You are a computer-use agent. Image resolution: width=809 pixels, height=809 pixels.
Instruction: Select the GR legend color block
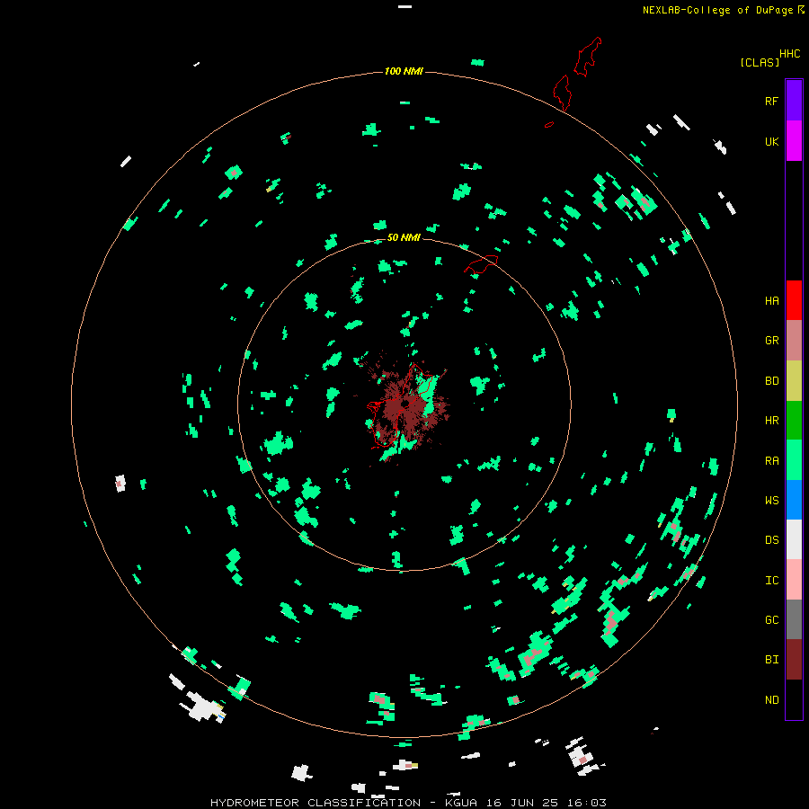794,341
